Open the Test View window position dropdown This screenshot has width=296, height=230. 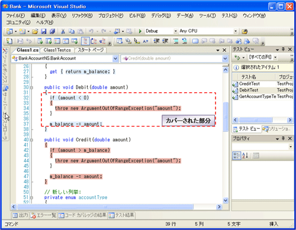point(277,50)
